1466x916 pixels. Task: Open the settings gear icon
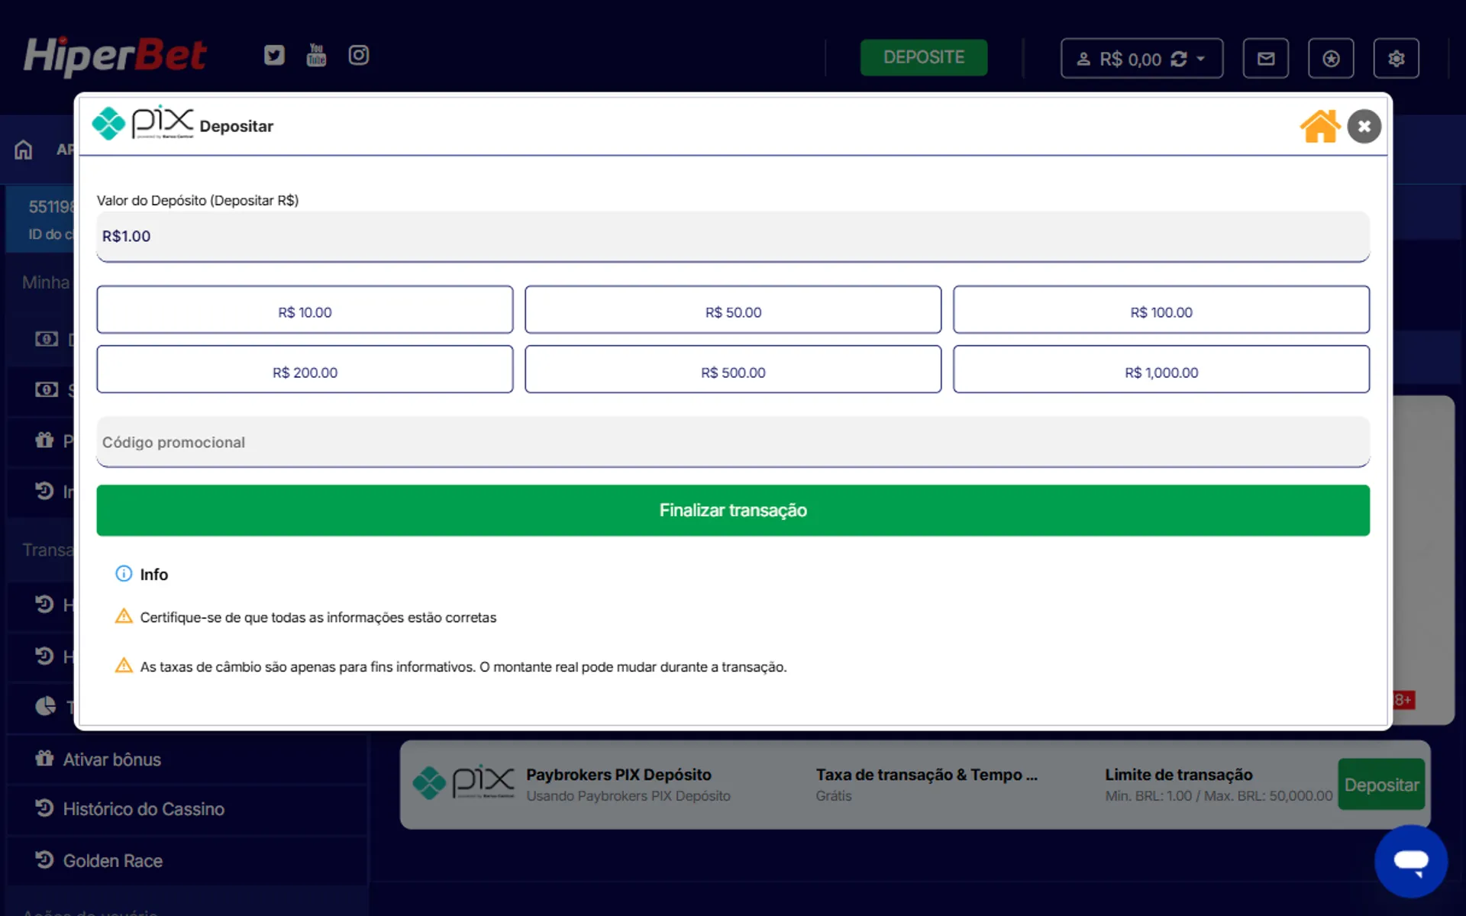pyautogui.click(x=1397, y=58)
